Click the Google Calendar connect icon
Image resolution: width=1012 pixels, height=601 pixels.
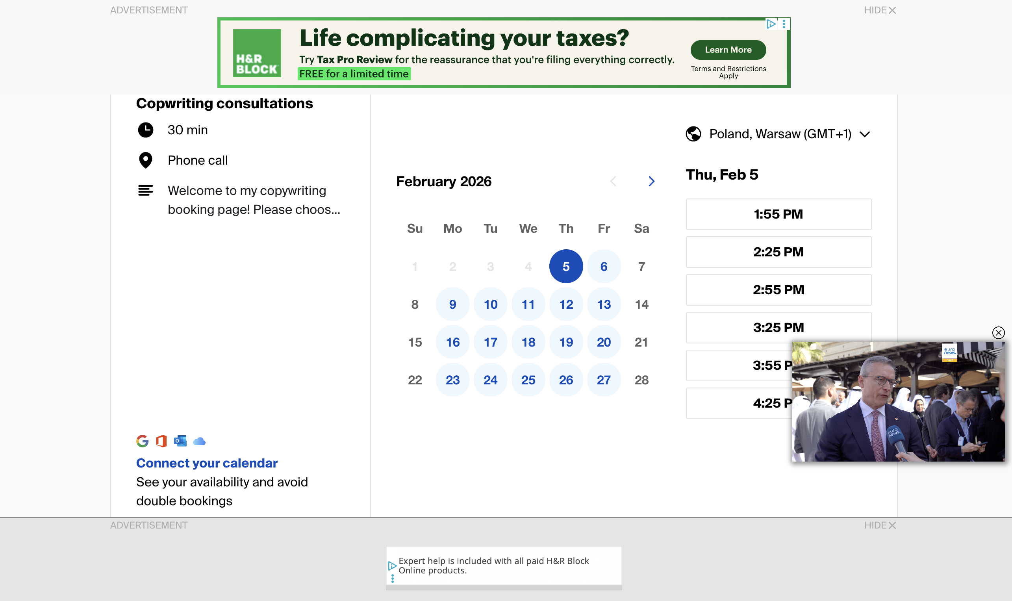coord(143,441)
